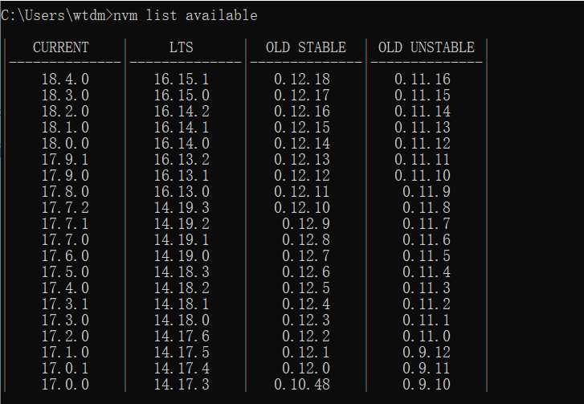Click version 18.1.0
584x404 pixels.
point(65,127)
